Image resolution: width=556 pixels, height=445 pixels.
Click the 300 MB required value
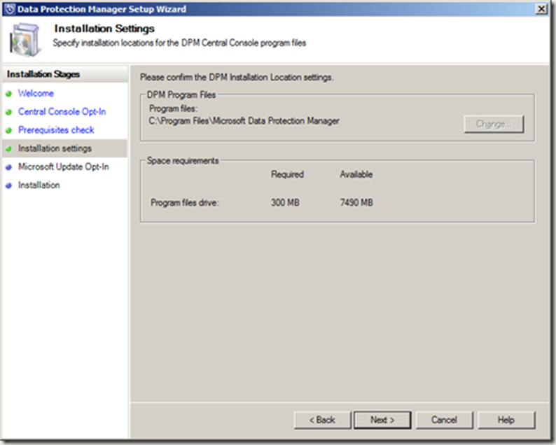[x=285, y=202]
